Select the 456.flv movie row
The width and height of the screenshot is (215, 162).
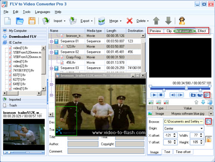tap(95, 63)
